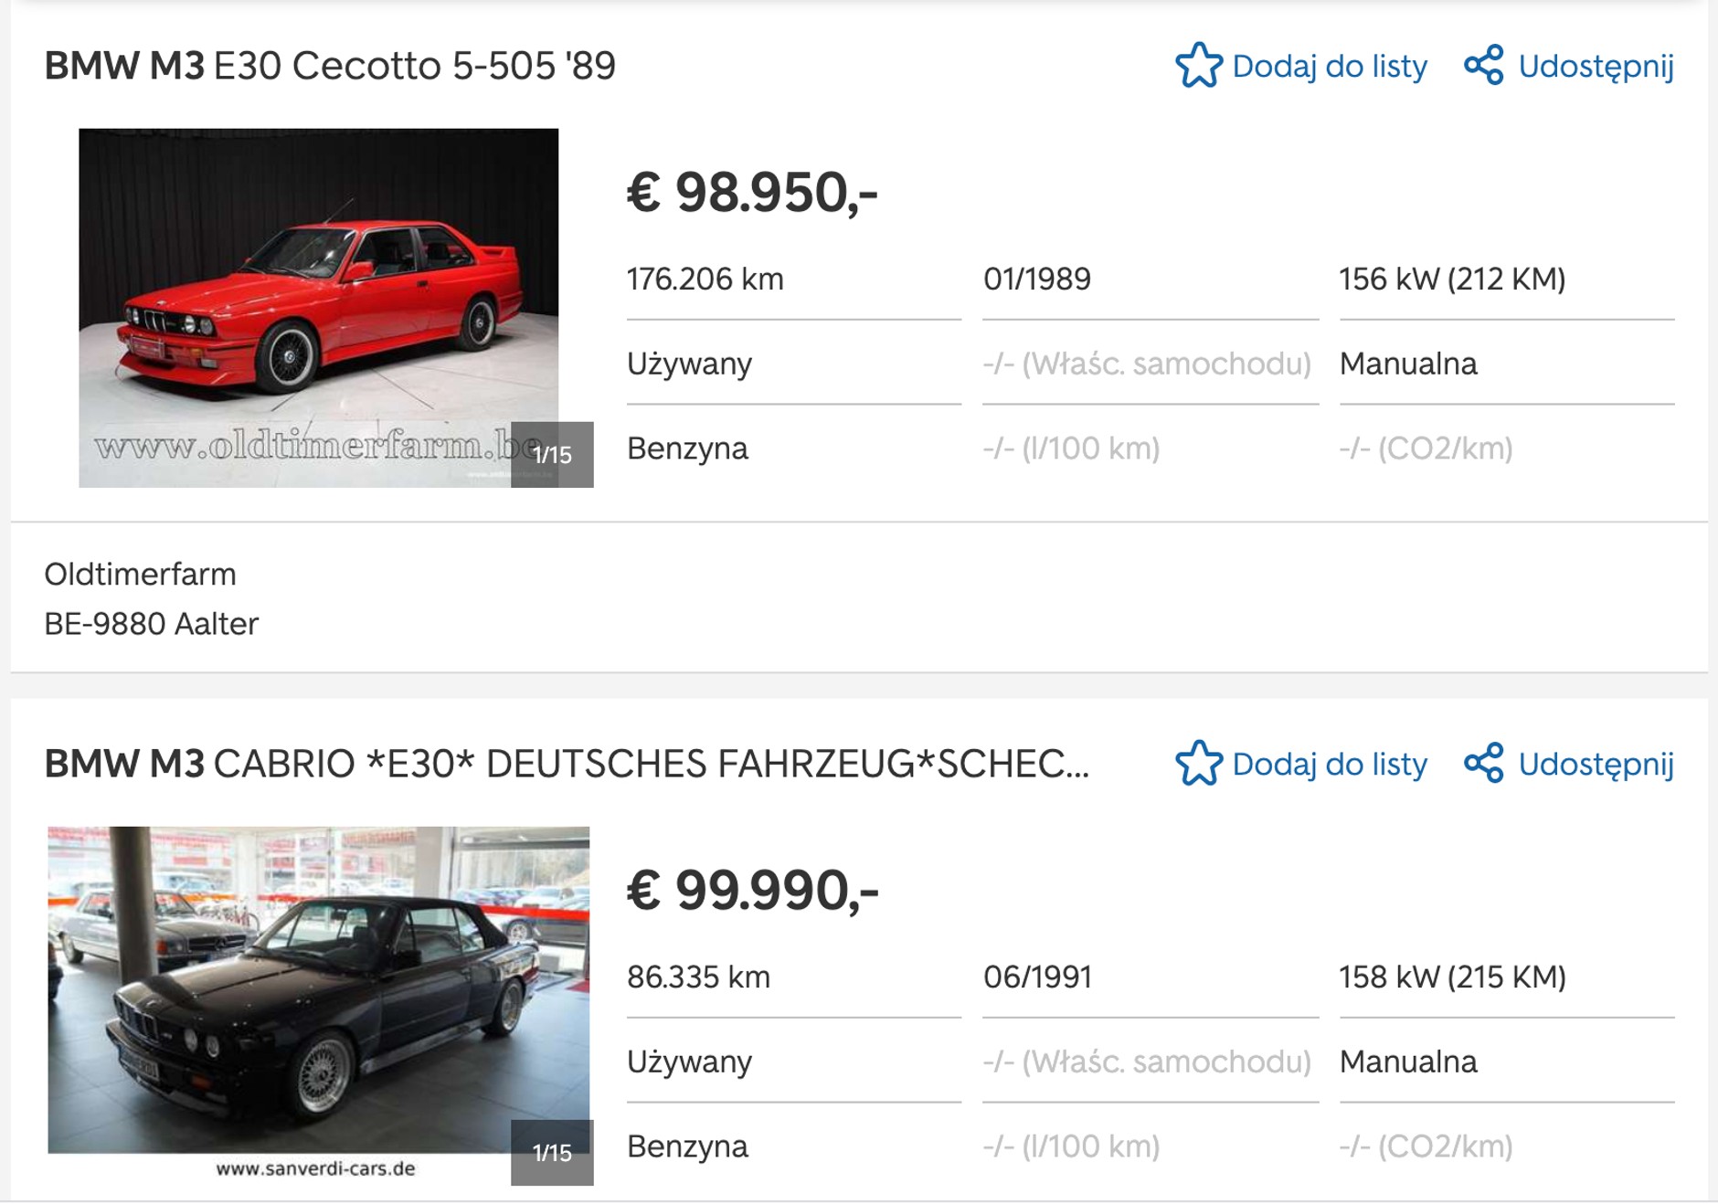1718x1204 pixels.
Task: Add the BMW M3 Cabrio to your list
Action: [1329, 766]
